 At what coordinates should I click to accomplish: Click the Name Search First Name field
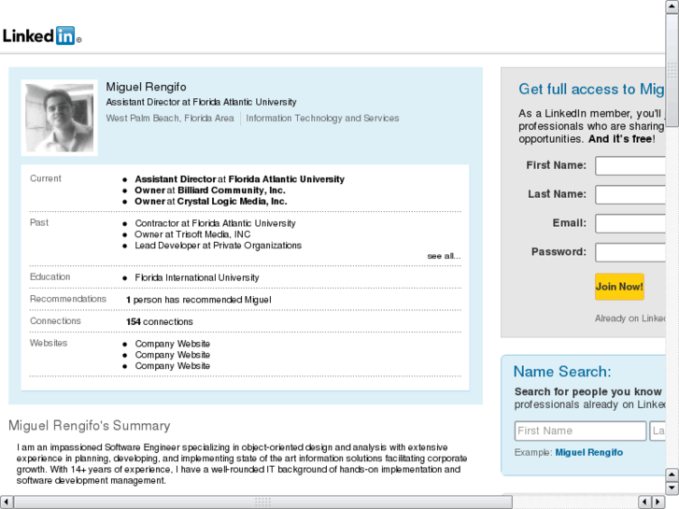580,431
